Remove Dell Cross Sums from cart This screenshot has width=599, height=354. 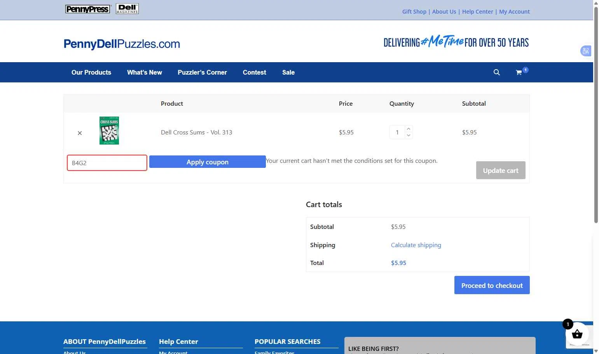[80, 133]
